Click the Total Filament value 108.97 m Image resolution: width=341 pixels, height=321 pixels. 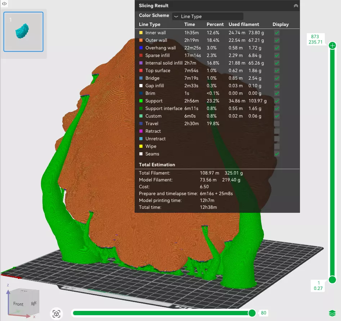pyautogui.click(x=210, y=173)
